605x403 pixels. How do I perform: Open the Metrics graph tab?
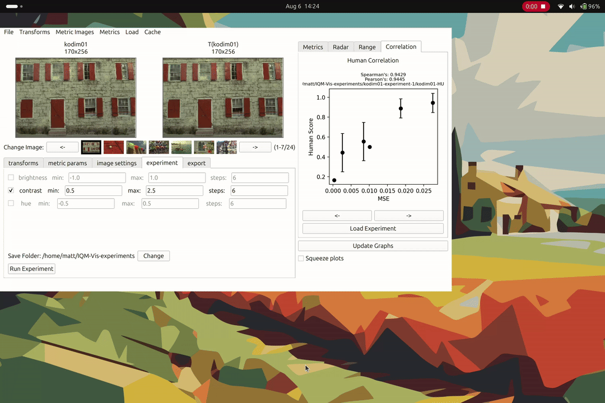coord(313,47)
